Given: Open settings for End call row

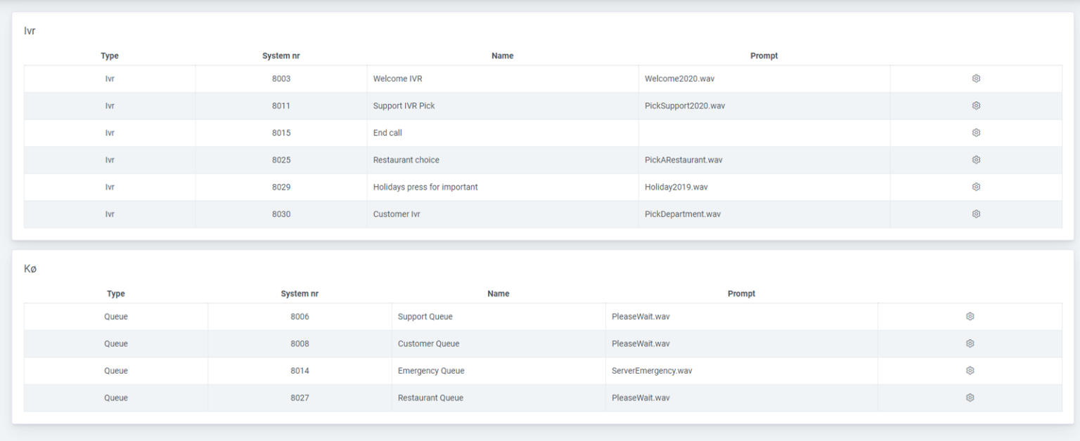Looking at the screenshot, I should 976,133.
